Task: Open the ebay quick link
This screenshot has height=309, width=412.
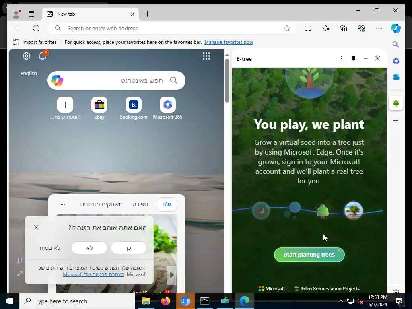Action: pyautogui.click(x=99, y=105)
